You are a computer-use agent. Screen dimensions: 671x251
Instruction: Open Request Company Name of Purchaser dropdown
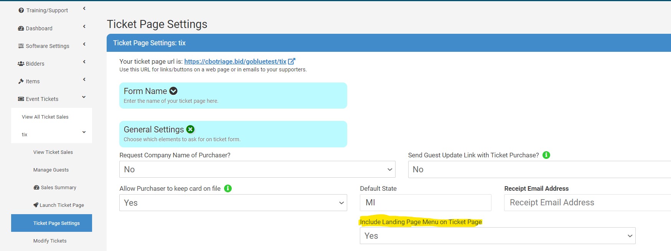pos(257,169)
